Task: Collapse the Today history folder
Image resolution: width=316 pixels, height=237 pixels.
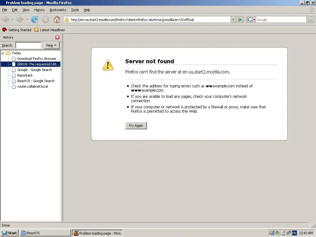Action: click(x=2, y=53)
